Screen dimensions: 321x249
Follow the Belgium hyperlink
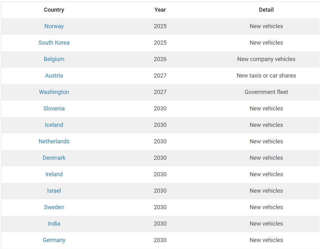pyautogui.click(x=54, y=59)
